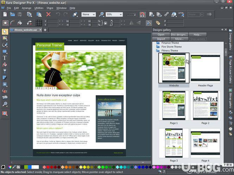This screenshot has width=234, height=175.
Task: Switch to fitness_website.xar document tab
Action: [x=26, y=30]
